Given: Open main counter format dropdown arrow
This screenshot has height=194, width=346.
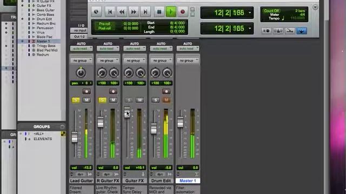Looking at the screenshot, I should pos(250,12).
